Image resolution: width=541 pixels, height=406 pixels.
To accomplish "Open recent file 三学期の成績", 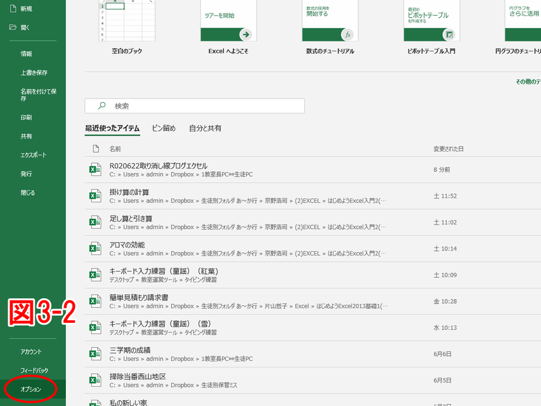I will coord(313,354).
